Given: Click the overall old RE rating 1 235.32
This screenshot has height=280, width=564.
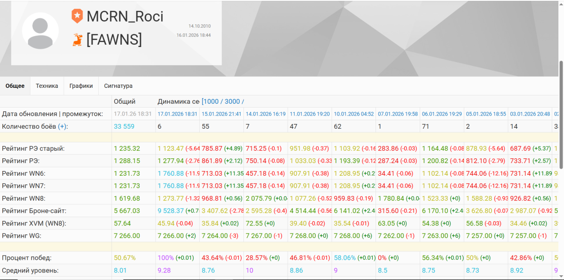Looking at the screenshot, I should pos(127,148).
